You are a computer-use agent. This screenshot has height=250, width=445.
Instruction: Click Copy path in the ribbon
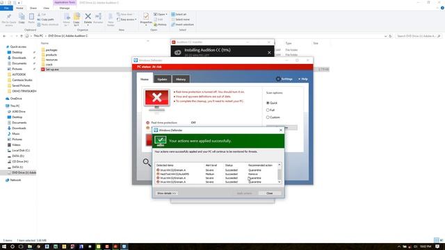(45, 19)
